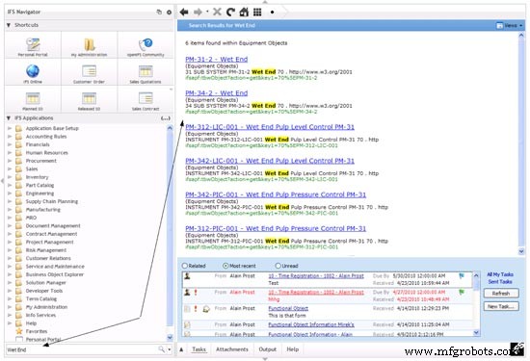Expand the Financials folder
Screen dimensions: 530x361
(x=10, y=144)
